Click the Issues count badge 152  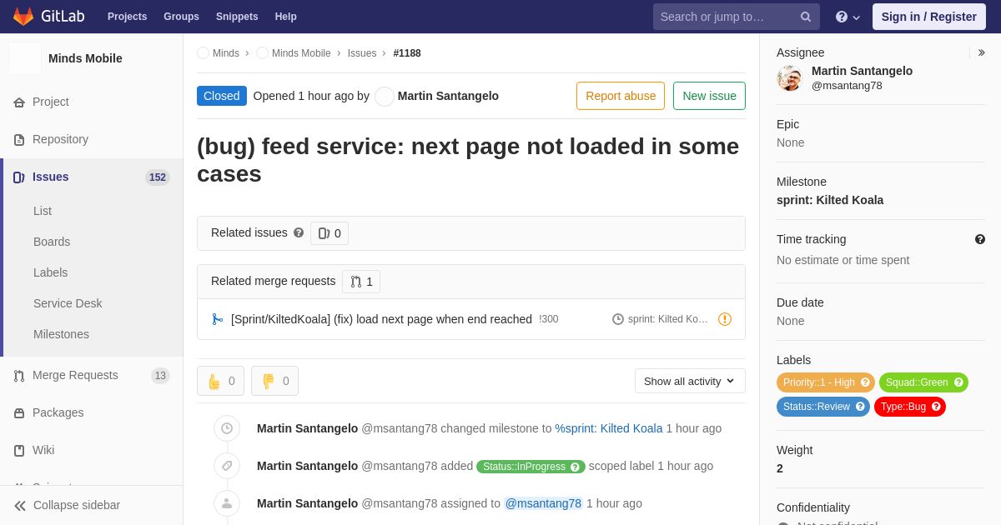pyautogui.click(x=158, y=177)
